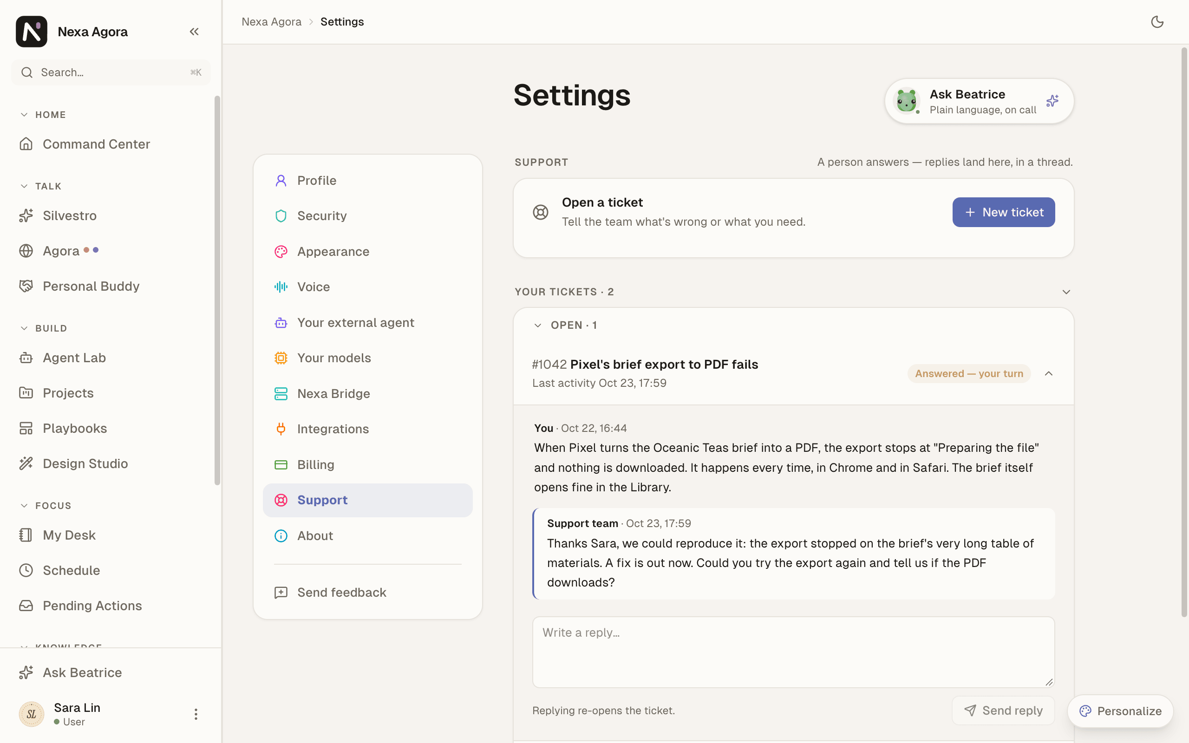Click the Nexa Agora breadcrumb link

click(271, 22)
